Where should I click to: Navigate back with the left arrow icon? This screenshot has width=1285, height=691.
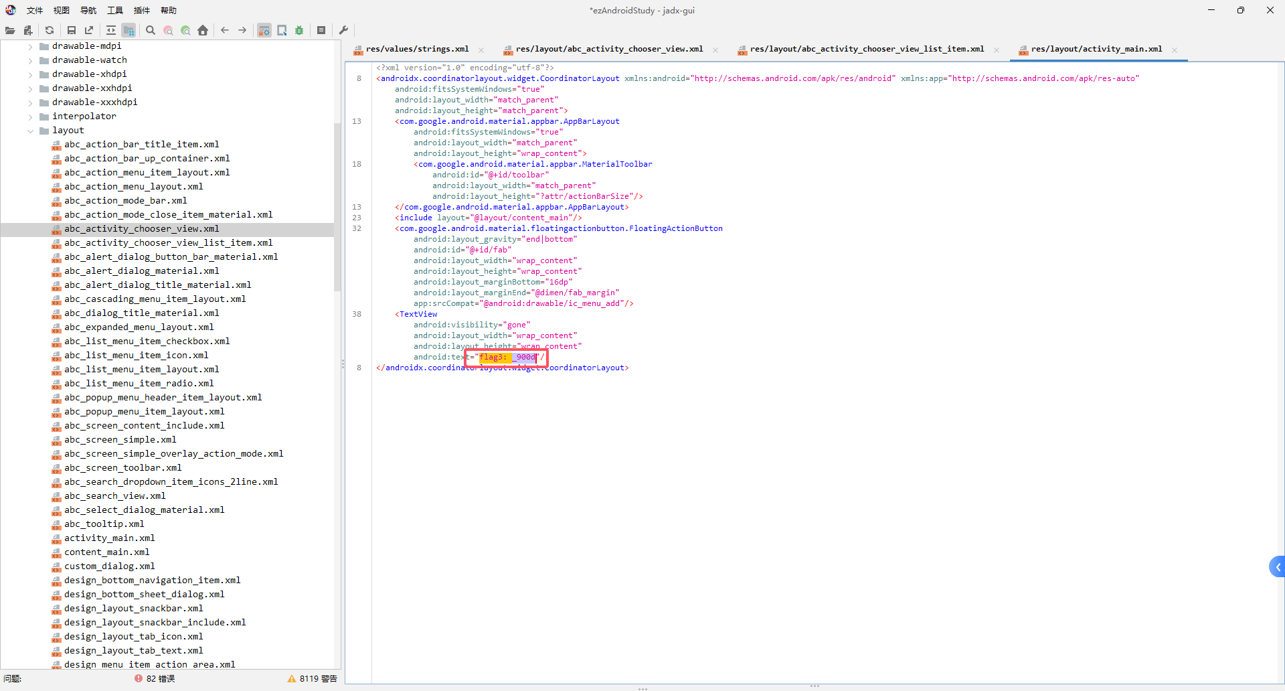click(x=225, y=30)
